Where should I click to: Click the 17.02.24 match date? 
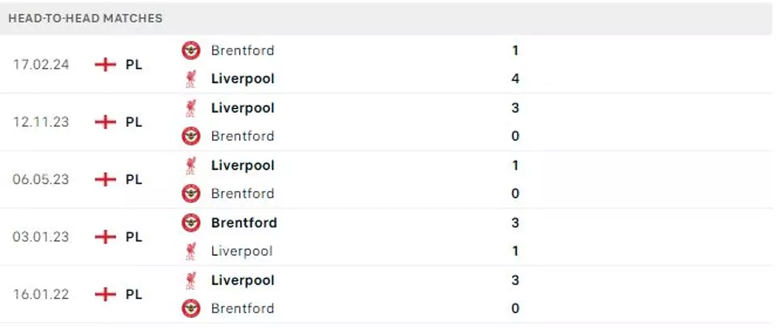(x=40, y=65)
